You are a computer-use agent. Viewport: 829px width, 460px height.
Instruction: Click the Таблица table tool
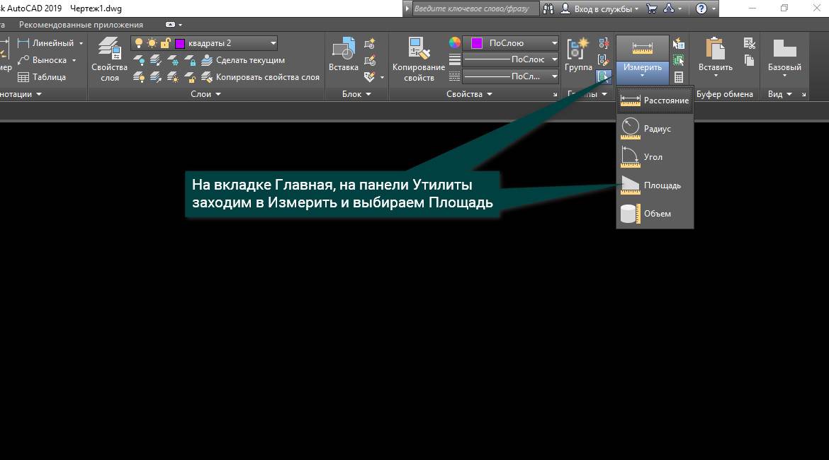[42, 77]
